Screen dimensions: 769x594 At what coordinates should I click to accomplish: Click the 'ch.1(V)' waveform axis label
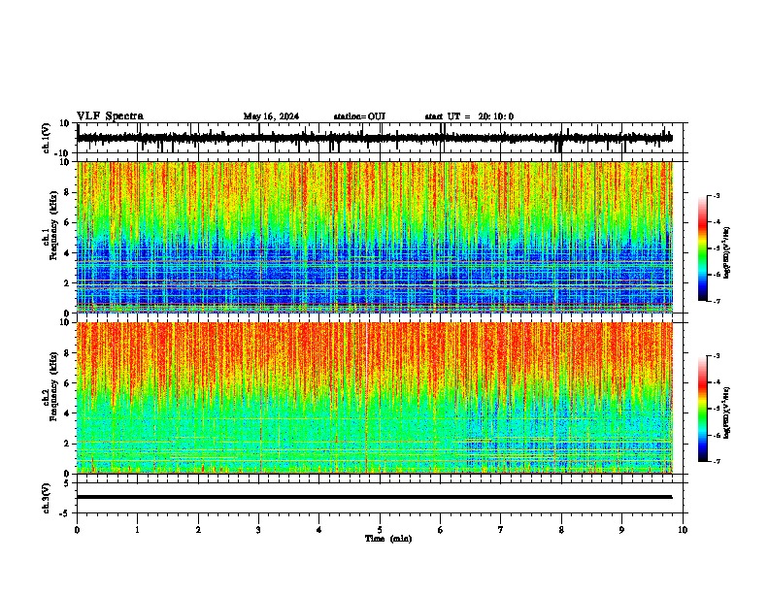click(47, 138)
